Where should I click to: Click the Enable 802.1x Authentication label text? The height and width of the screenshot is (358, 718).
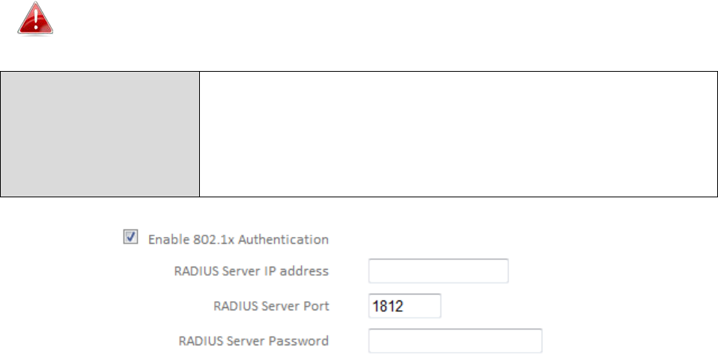[x=238, y=239]
